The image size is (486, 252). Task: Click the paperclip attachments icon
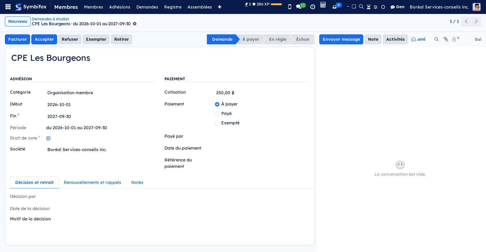(x=446, y=39)
